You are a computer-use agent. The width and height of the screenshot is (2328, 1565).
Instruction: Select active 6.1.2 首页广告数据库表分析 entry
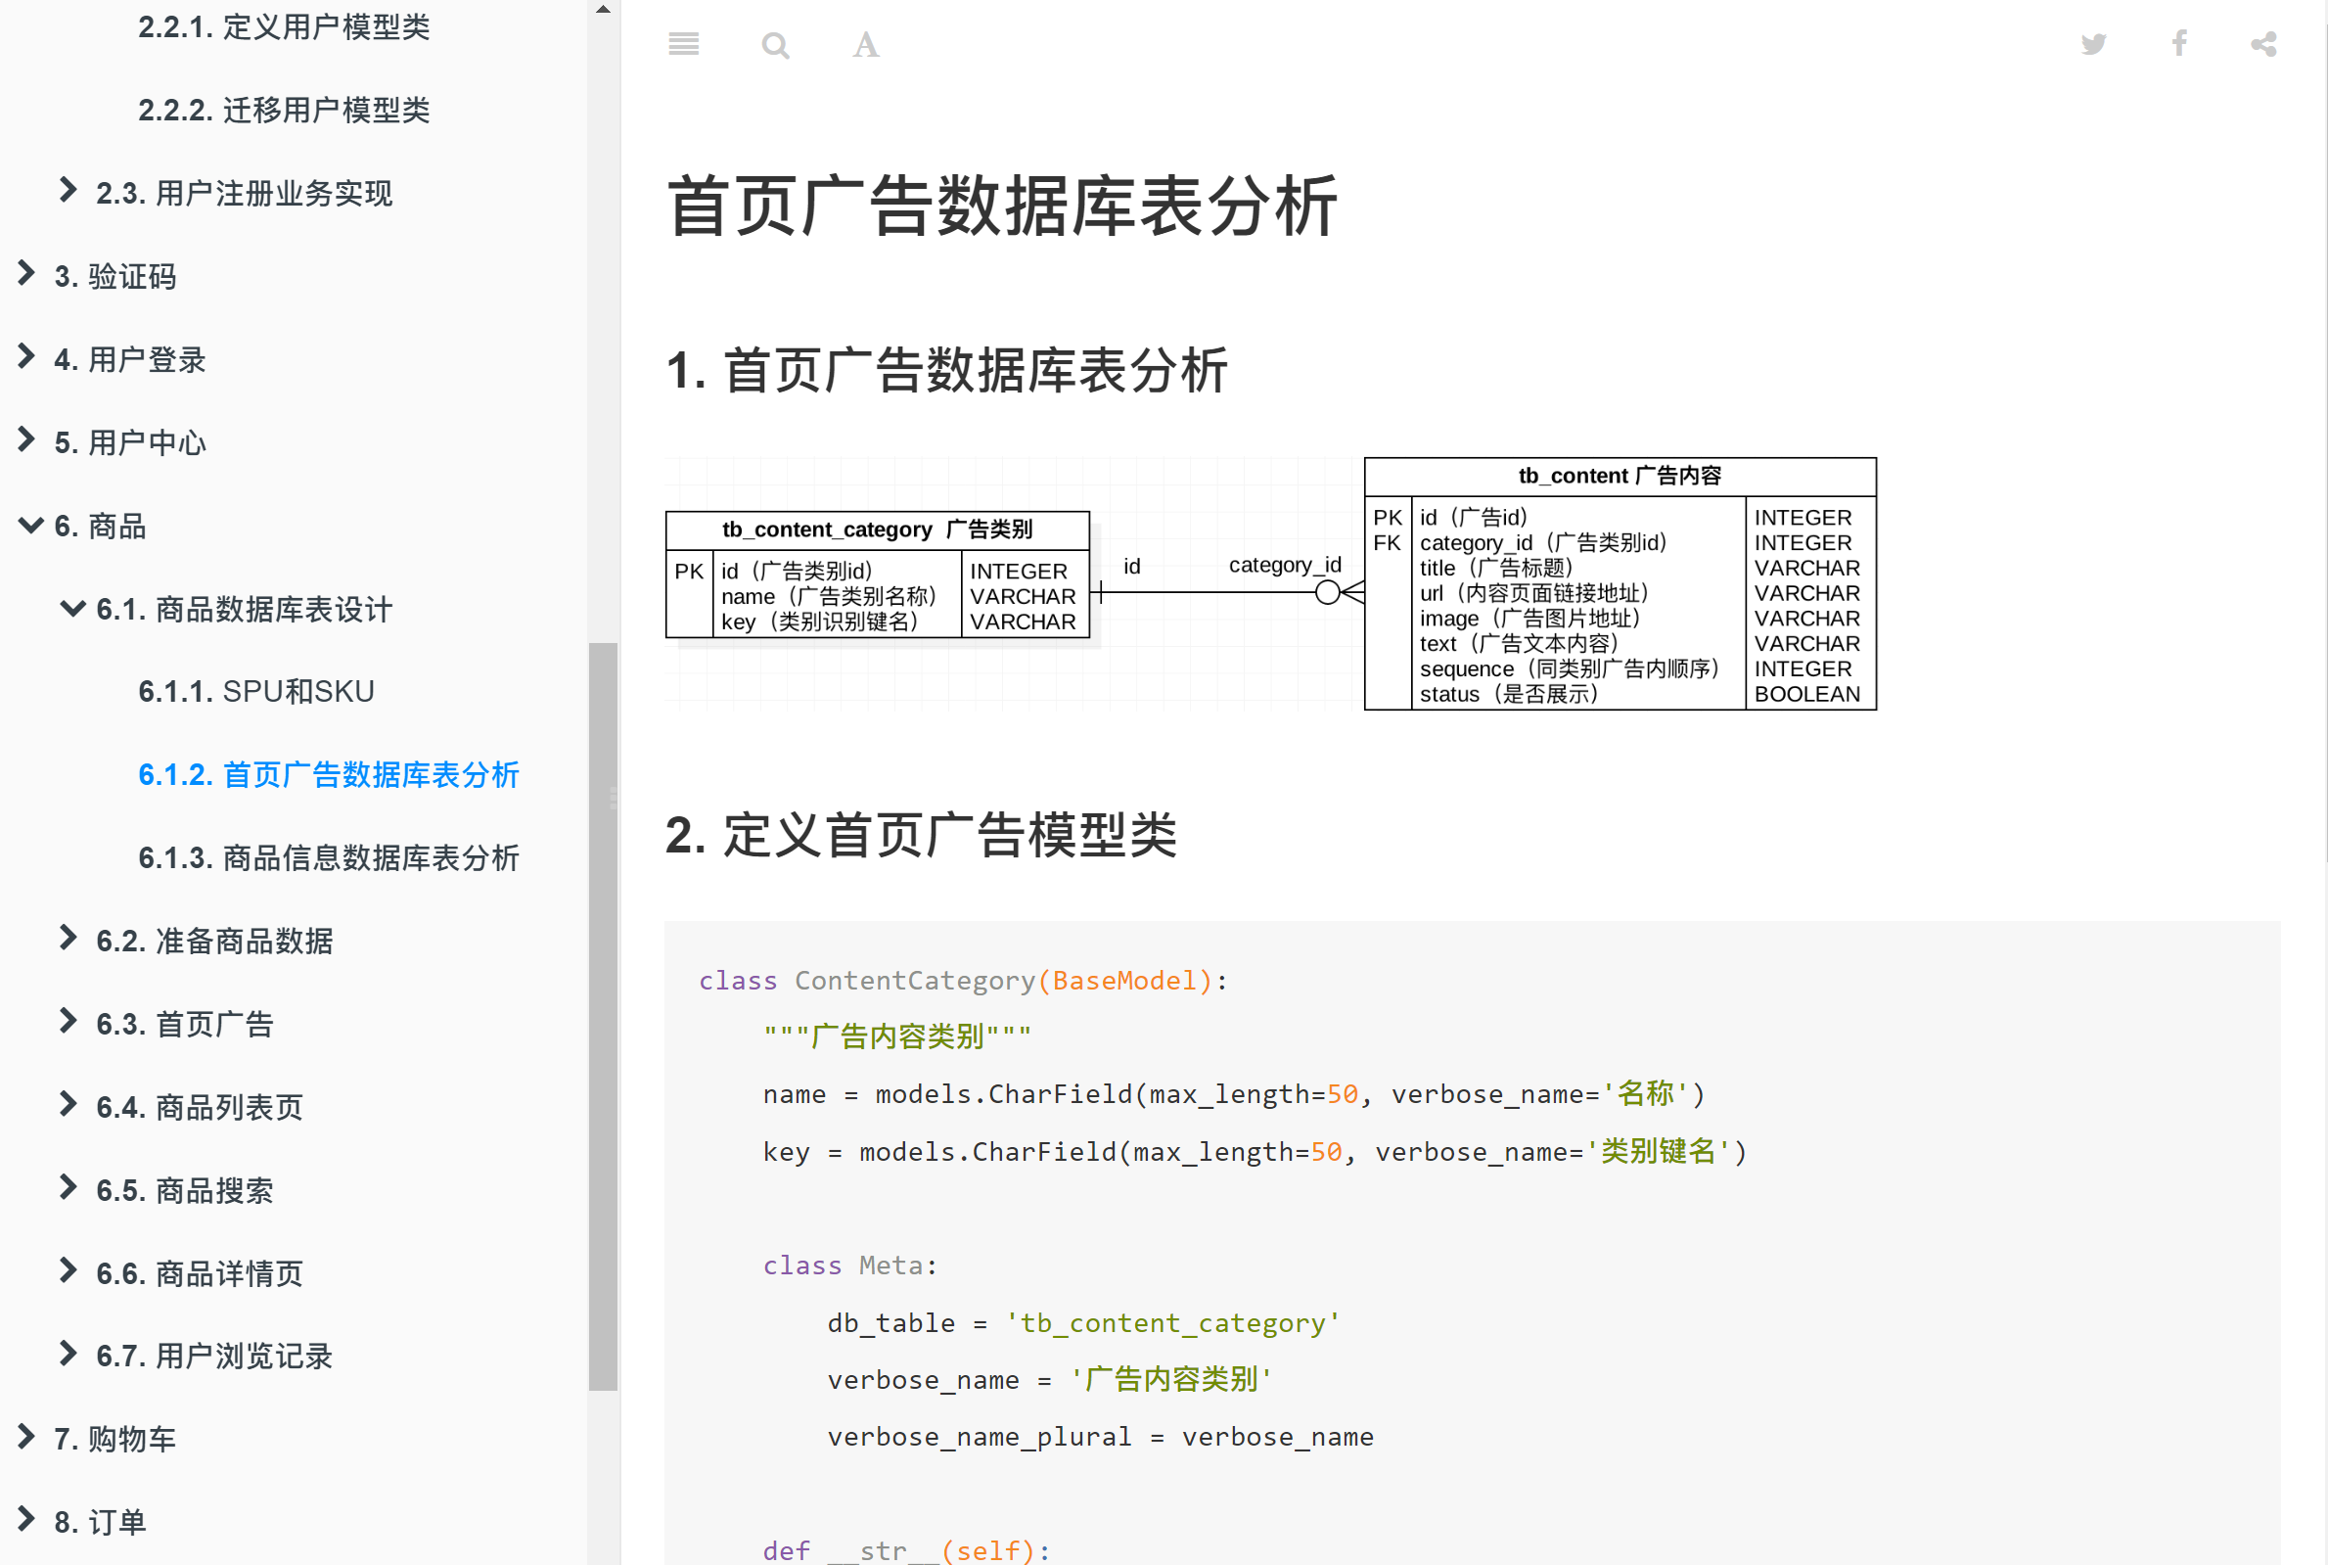pyautogui.click(x=328, y=774)
